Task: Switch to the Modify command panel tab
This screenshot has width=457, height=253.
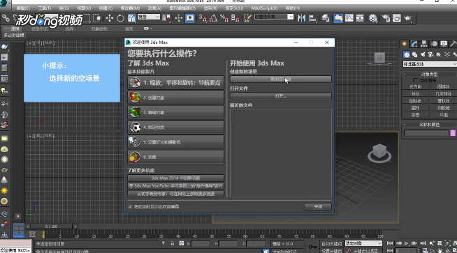Action: (x=414, y=44)
